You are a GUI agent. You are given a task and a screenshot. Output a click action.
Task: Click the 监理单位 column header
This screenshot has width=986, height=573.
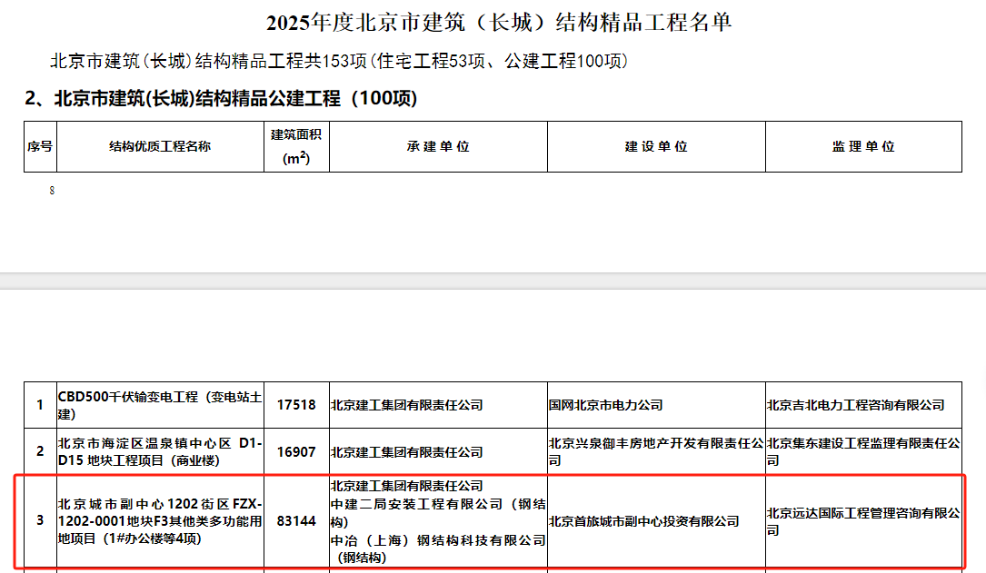pyautogui.click(x=863, y=146)
